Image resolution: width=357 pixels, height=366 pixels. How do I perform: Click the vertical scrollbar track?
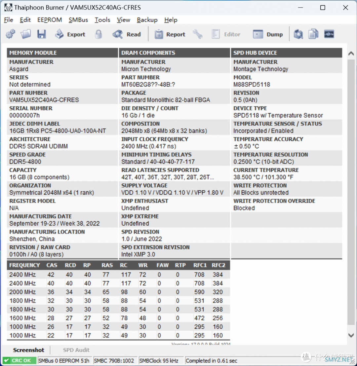(x=351, y=192)
